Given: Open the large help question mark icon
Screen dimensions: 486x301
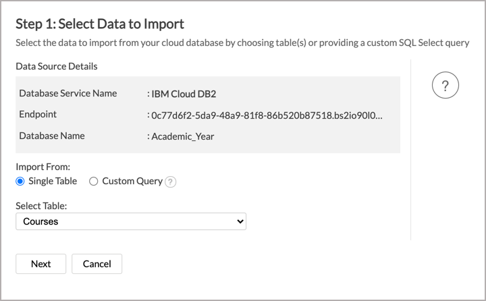Looking at the screenshot, I should click(445, 86).
